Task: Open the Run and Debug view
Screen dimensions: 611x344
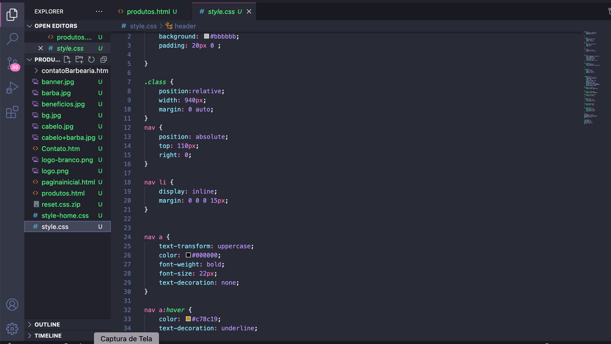Action: tap(12, 88)
